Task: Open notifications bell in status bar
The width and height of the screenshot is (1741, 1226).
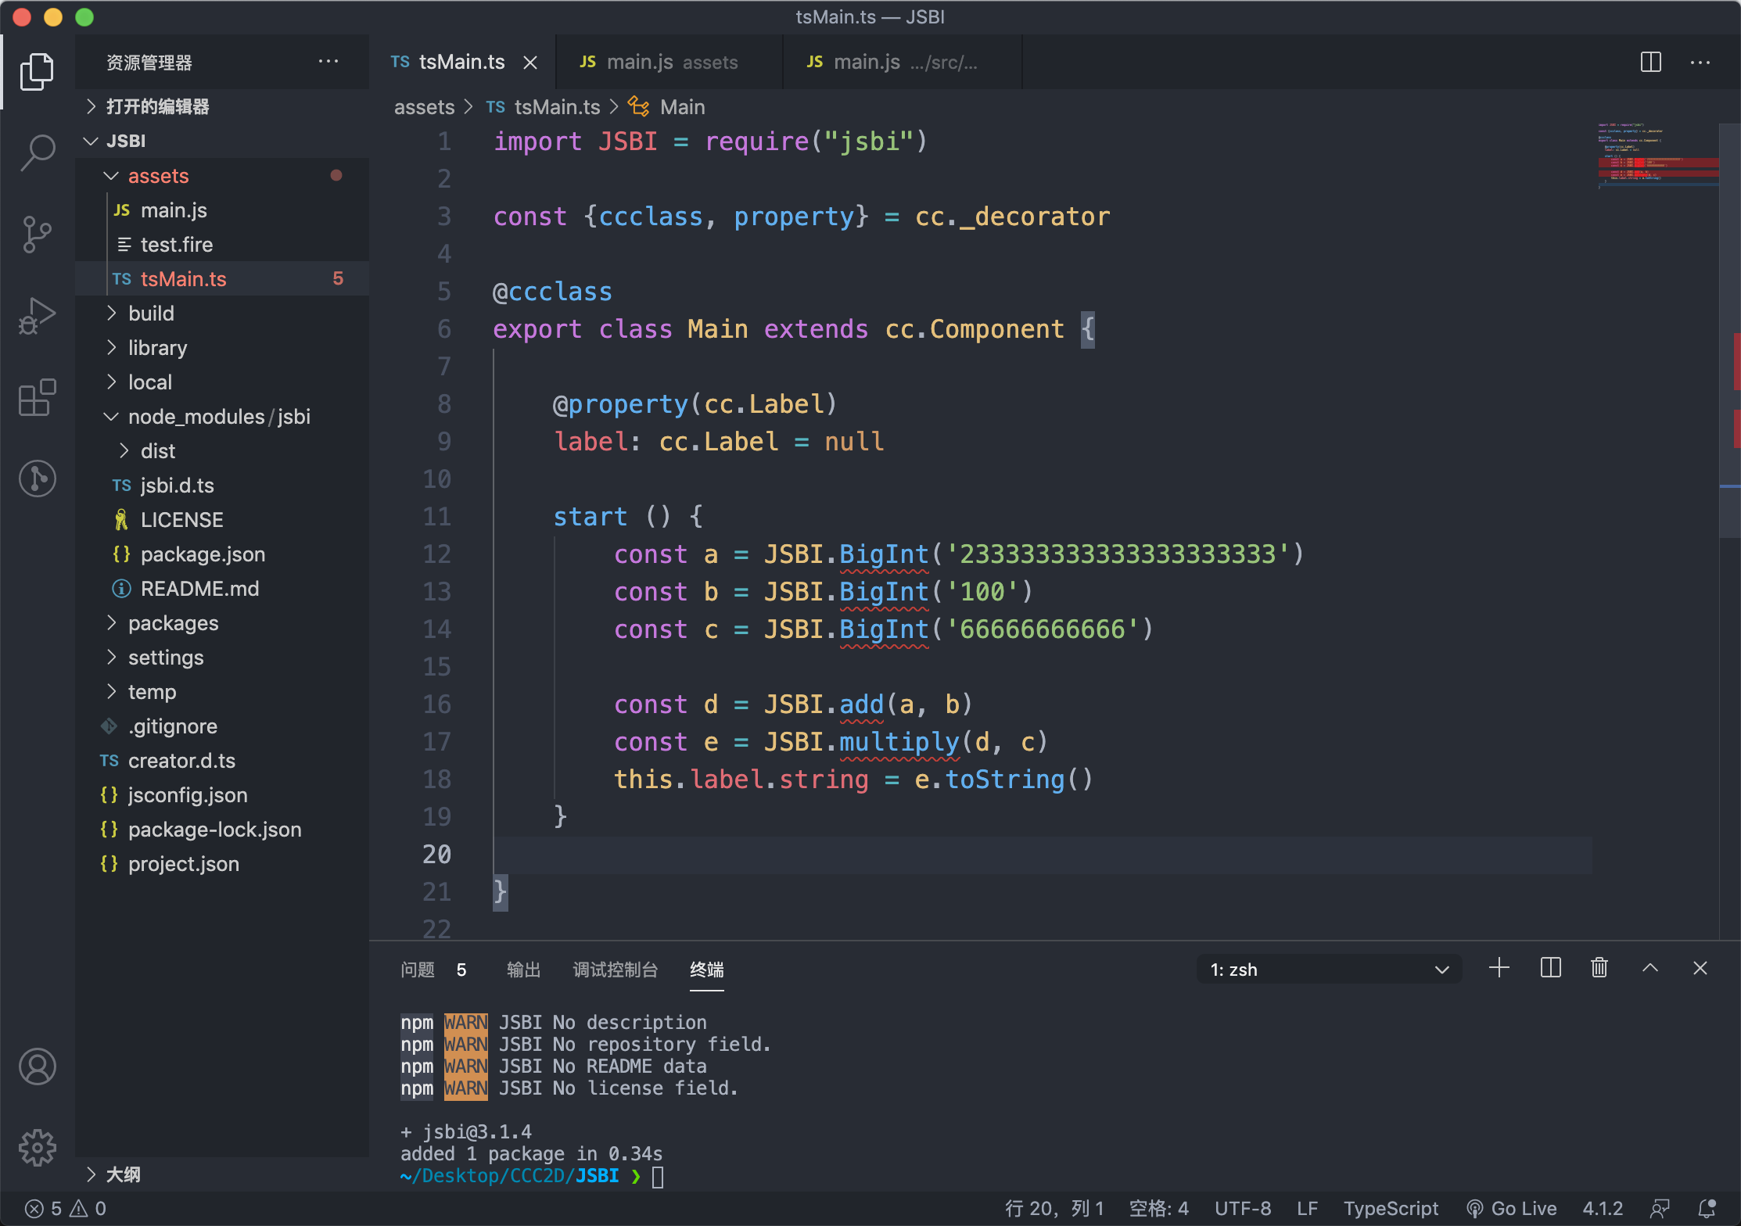Action: point(1707,1209)
